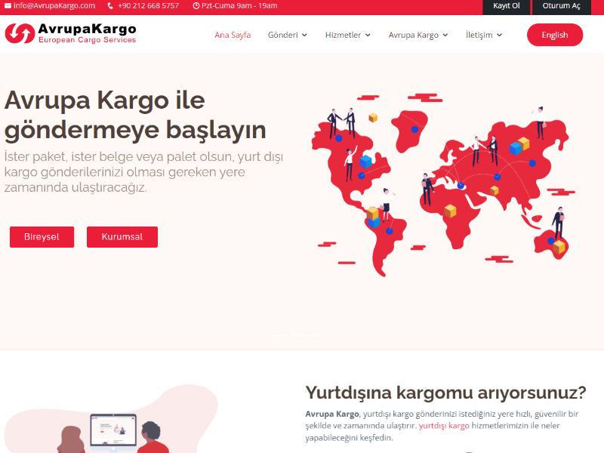Open the info@AvrupaKargo.com email link

click(54, 6)
